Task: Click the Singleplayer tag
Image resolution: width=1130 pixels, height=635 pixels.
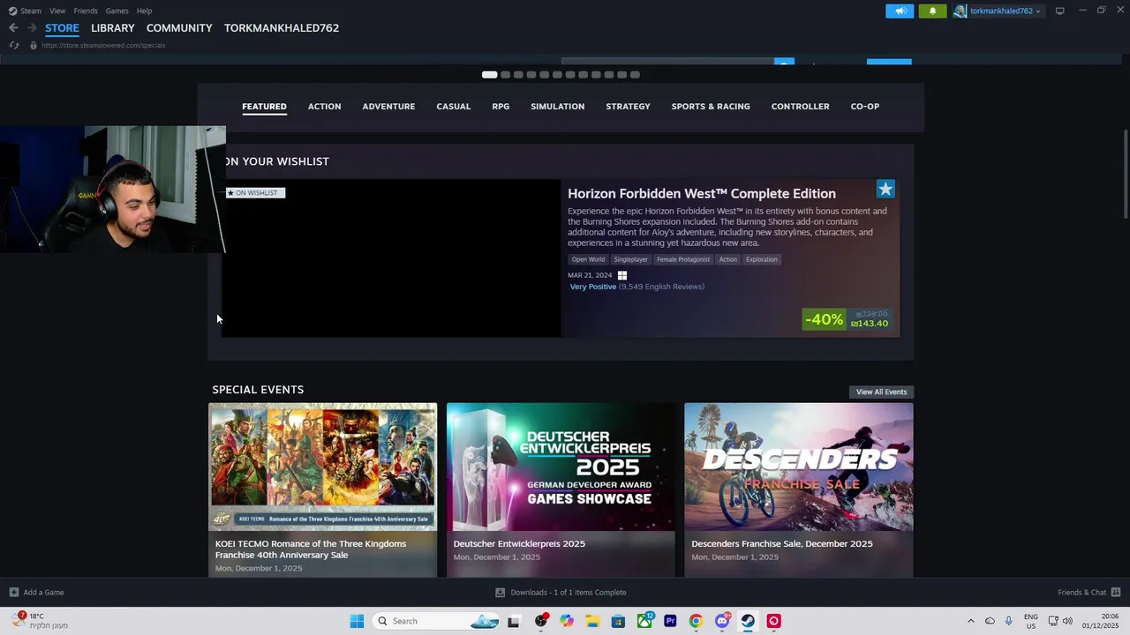Action: click(630, 259)
